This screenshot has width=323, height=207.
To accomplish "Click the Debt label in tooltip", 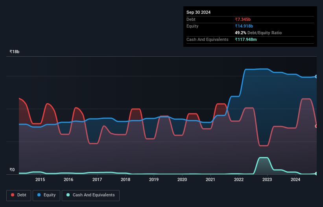I will click(191, 19).
